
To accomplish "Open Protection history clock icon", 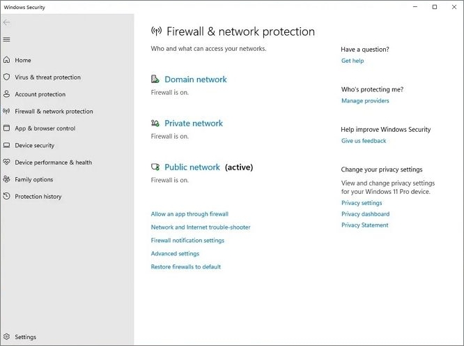I will click(x=7, y=197).
